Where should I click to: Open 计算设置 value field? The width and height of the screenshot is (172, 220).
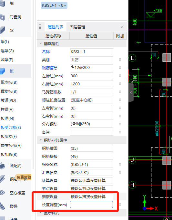point(91,181)
